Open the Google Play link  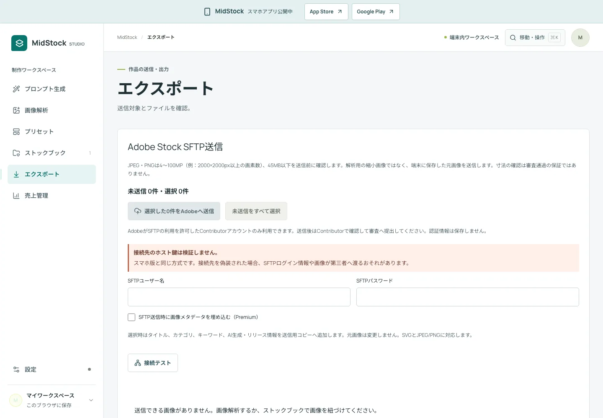pyautogui.click(x=376, y=12)
